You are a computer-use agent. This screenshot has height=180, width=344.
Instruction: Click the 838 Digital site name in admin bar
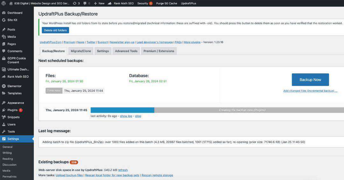[42, 3]
